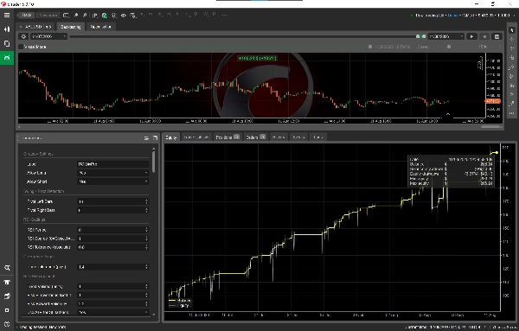Screen dimensions: 519x331
Task: Open the backtest end date dropdown
Action: (445, 36)
